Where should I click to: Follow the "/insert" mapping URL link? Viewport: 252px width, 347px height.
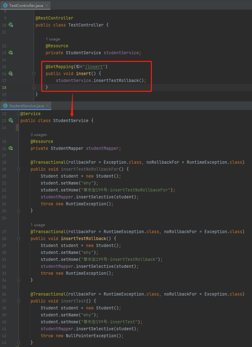pos(94,67)
